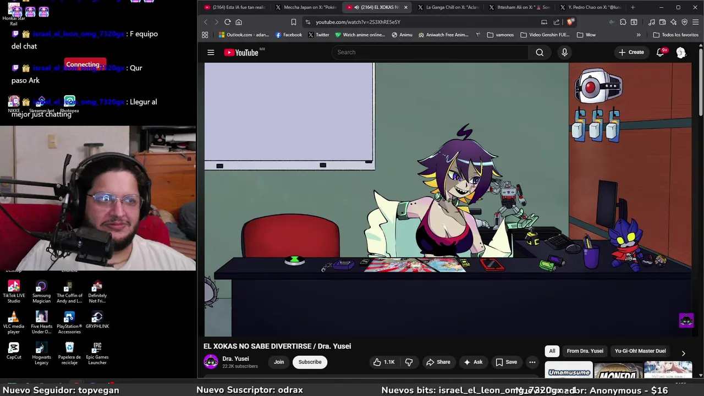Open more actions three-dot menu
704x396 pixels.
(x=532, y=362)
